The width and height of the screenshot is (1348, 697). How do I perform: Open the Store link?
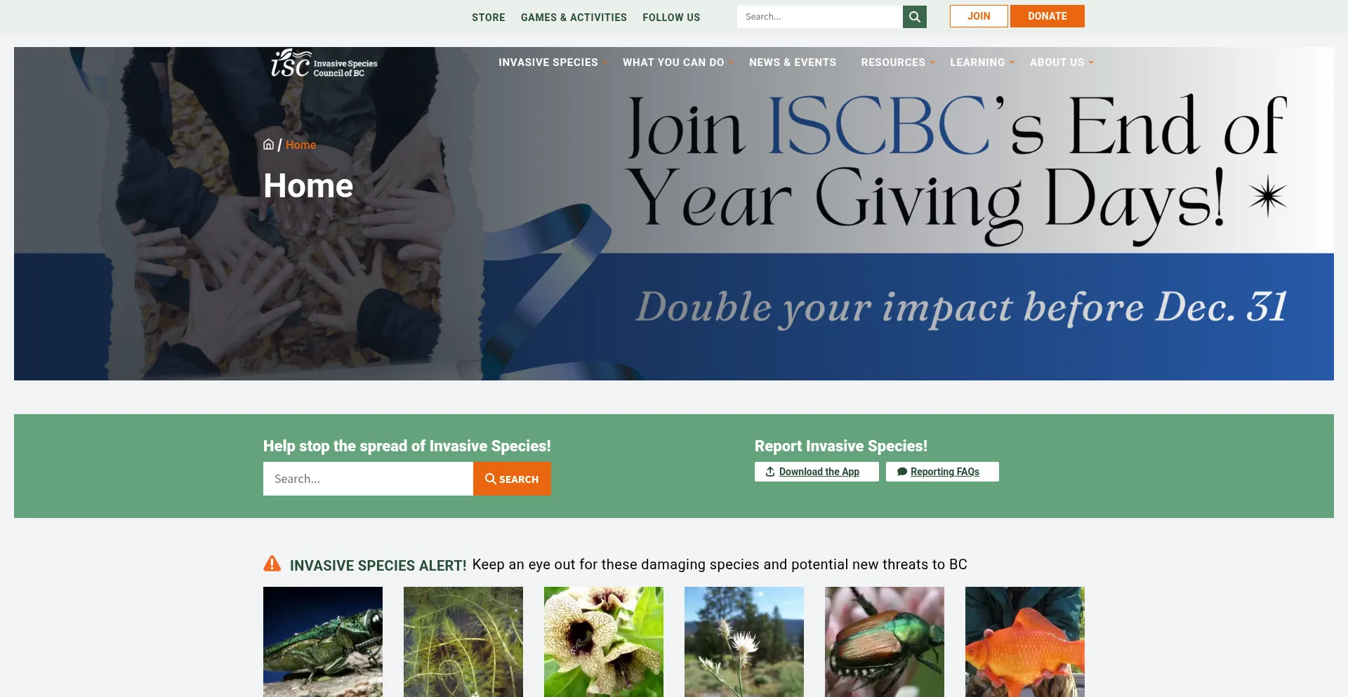click(489, 18)
